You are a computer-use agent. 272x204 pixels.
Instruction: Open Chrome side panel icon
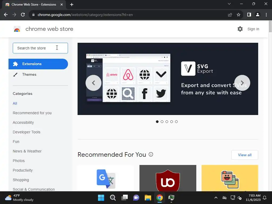pyautogui.click(x=249, y=15)
